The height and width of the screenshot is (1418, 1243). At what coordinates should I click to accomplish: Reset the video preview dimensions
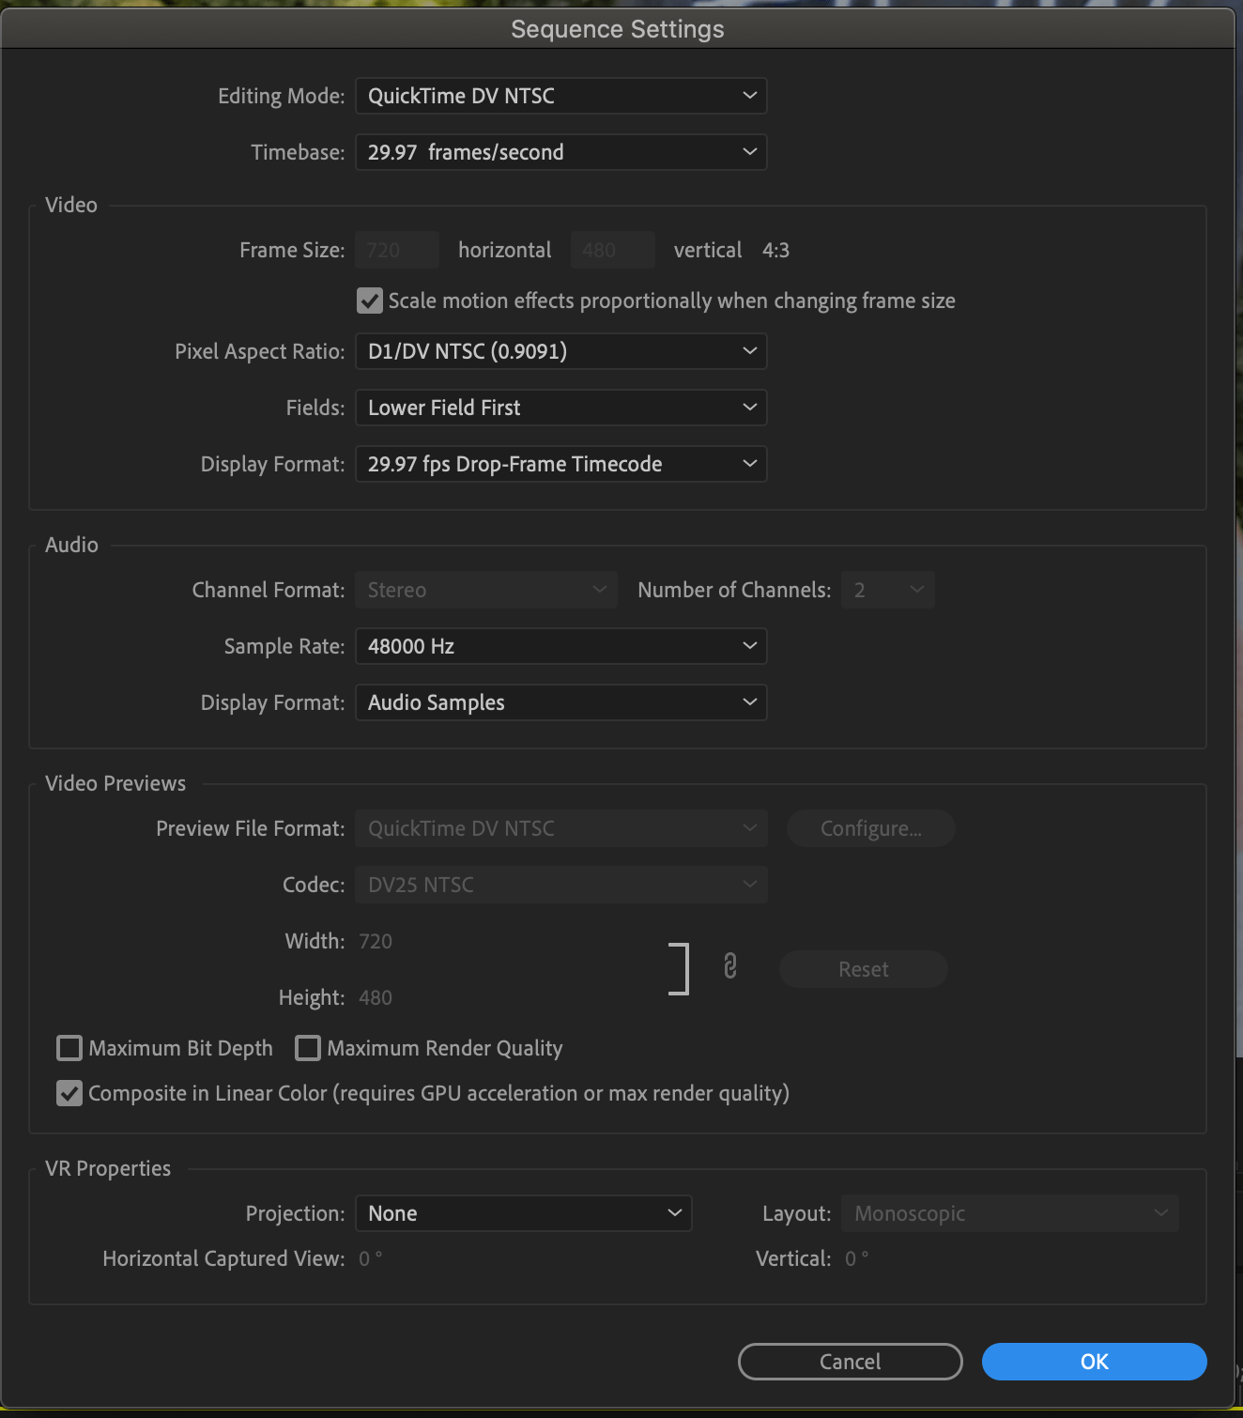tap(862, 968)
